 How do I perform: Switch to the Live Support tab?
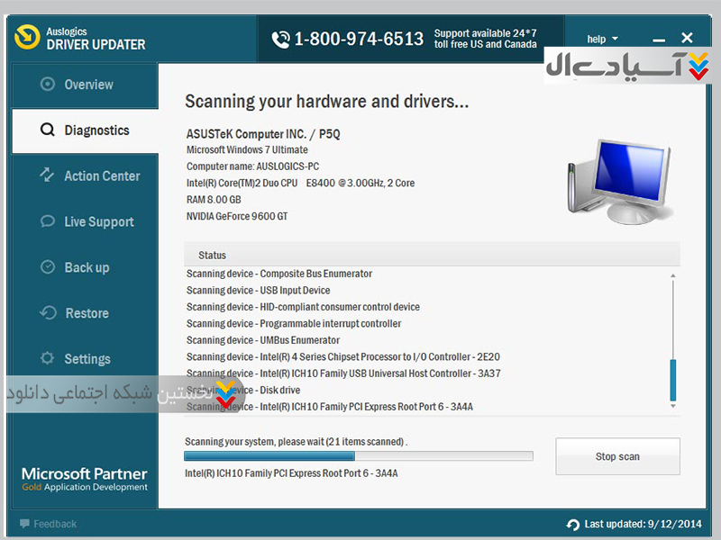click(x=98, y=222)
